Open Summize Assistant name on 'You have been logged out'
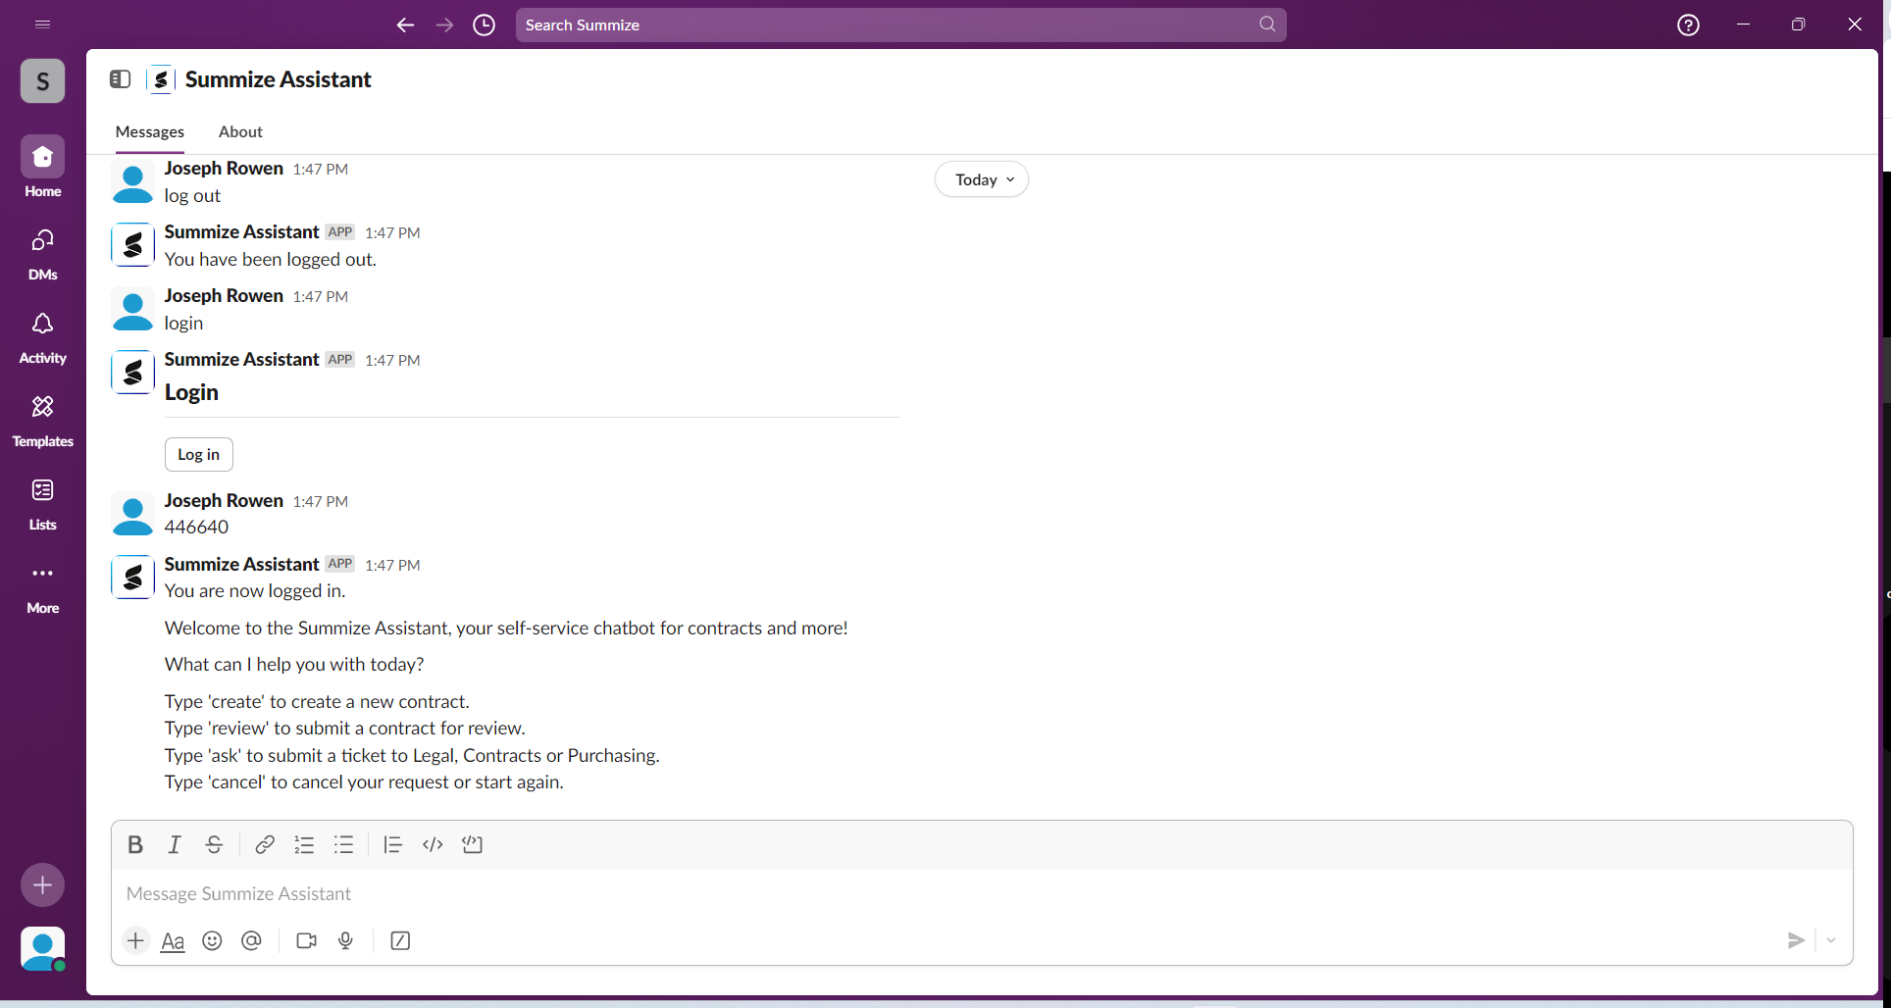Image resolution: width=1891 pixels, height=1008 pixels. coord(242,232)
